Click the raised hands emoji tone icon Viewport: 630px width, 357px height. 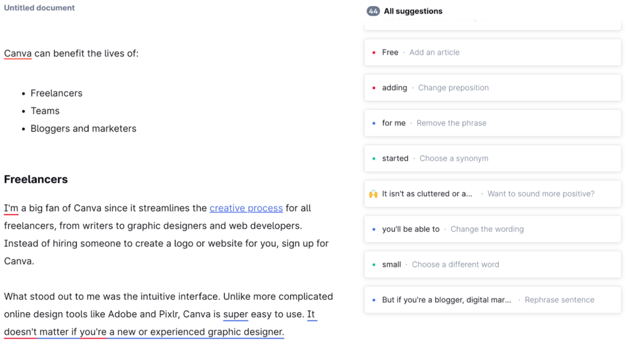coord(373,194)
